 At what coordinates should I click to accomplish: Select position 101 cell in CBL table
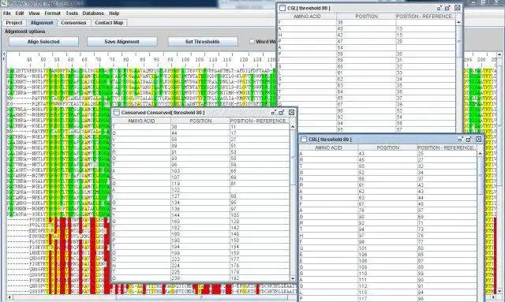tap(387, 248)
